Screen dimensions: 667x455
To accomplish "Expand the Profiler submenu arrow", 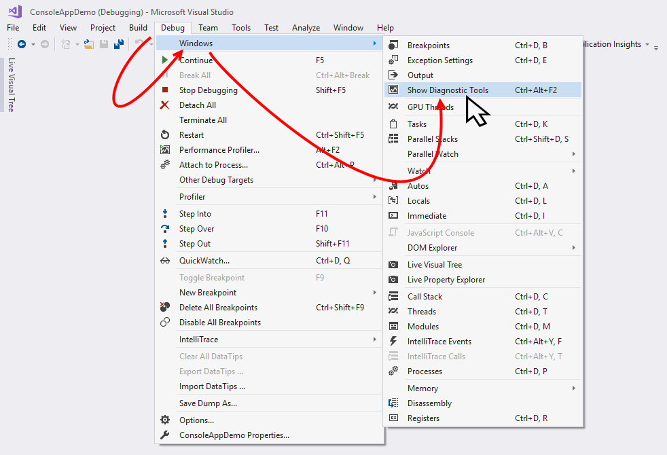I will 375,196.
